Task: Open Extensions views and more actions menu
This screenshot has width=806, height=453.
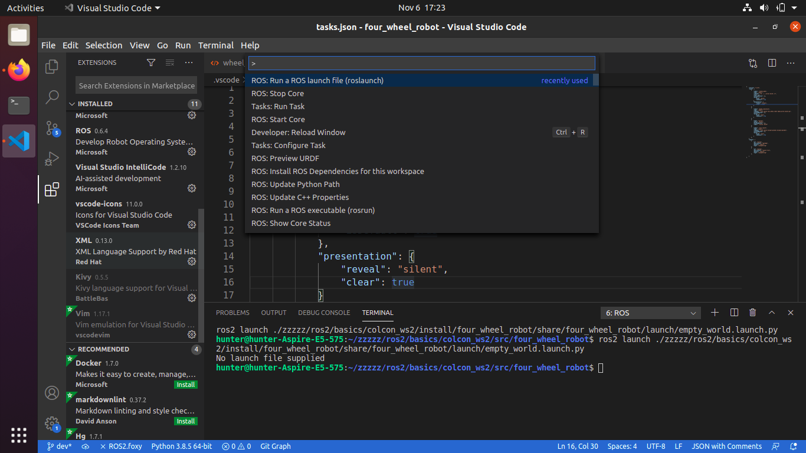Action: coord(189,63)
